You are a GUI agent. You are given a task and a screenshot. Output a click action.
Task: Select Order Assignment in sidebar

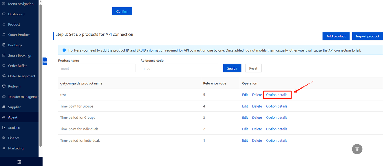[21, 76]
